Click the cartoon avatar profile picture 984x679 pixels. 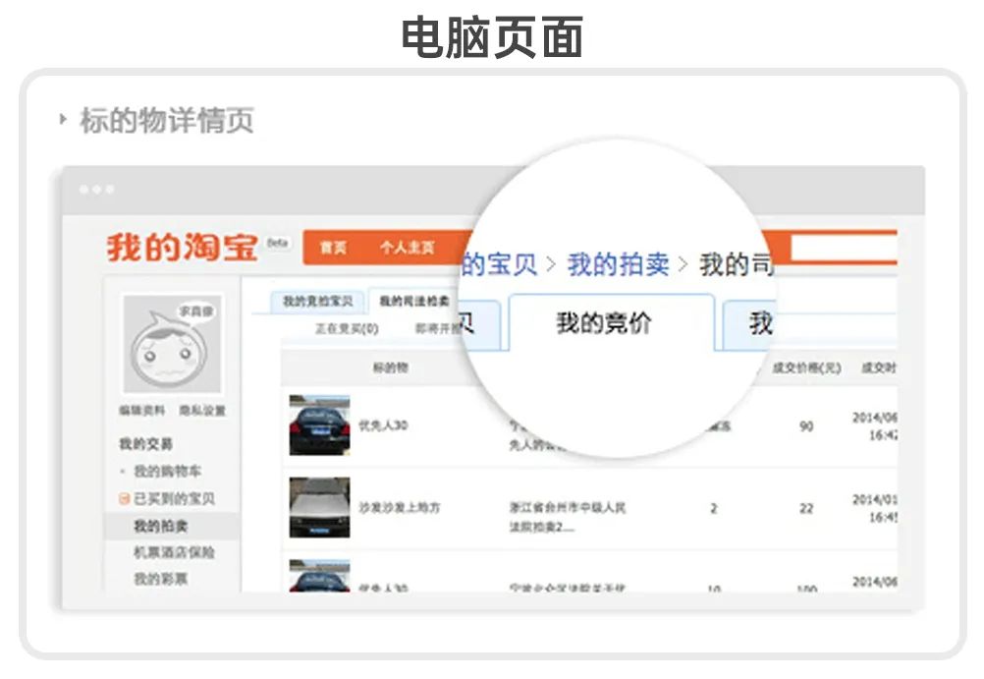pos(172,344)
